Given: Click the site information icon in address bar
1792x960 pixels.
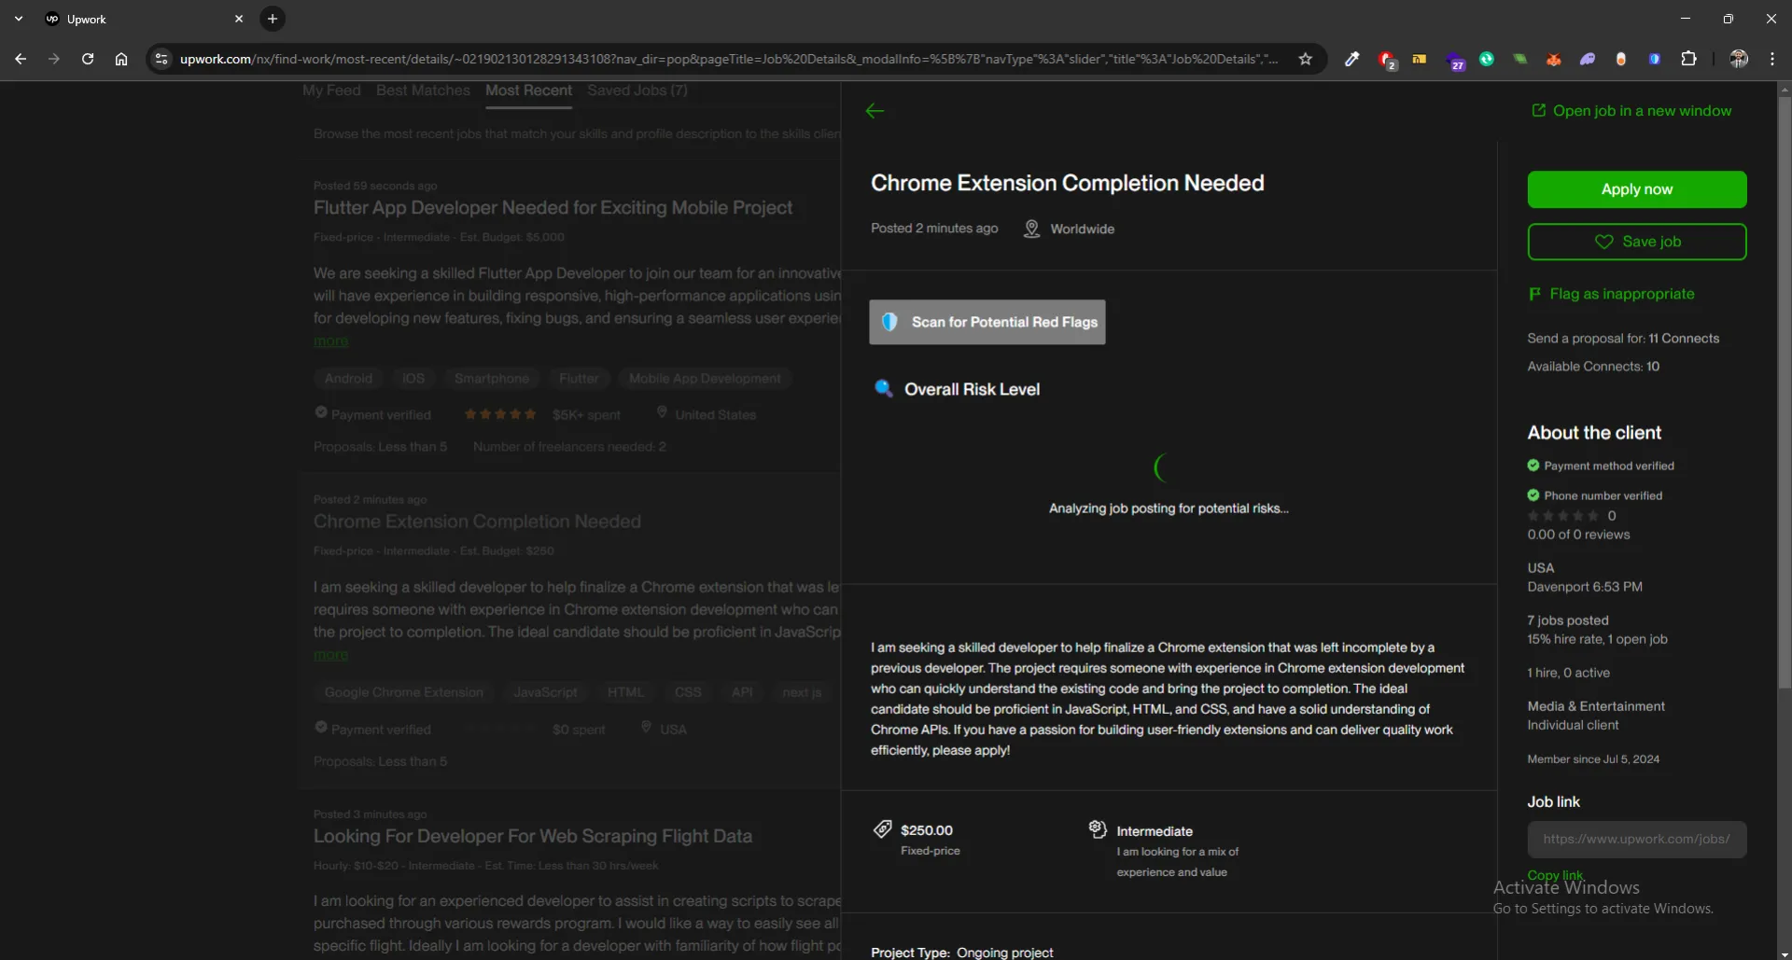Looking at the screenshot, I should point(161,59).
